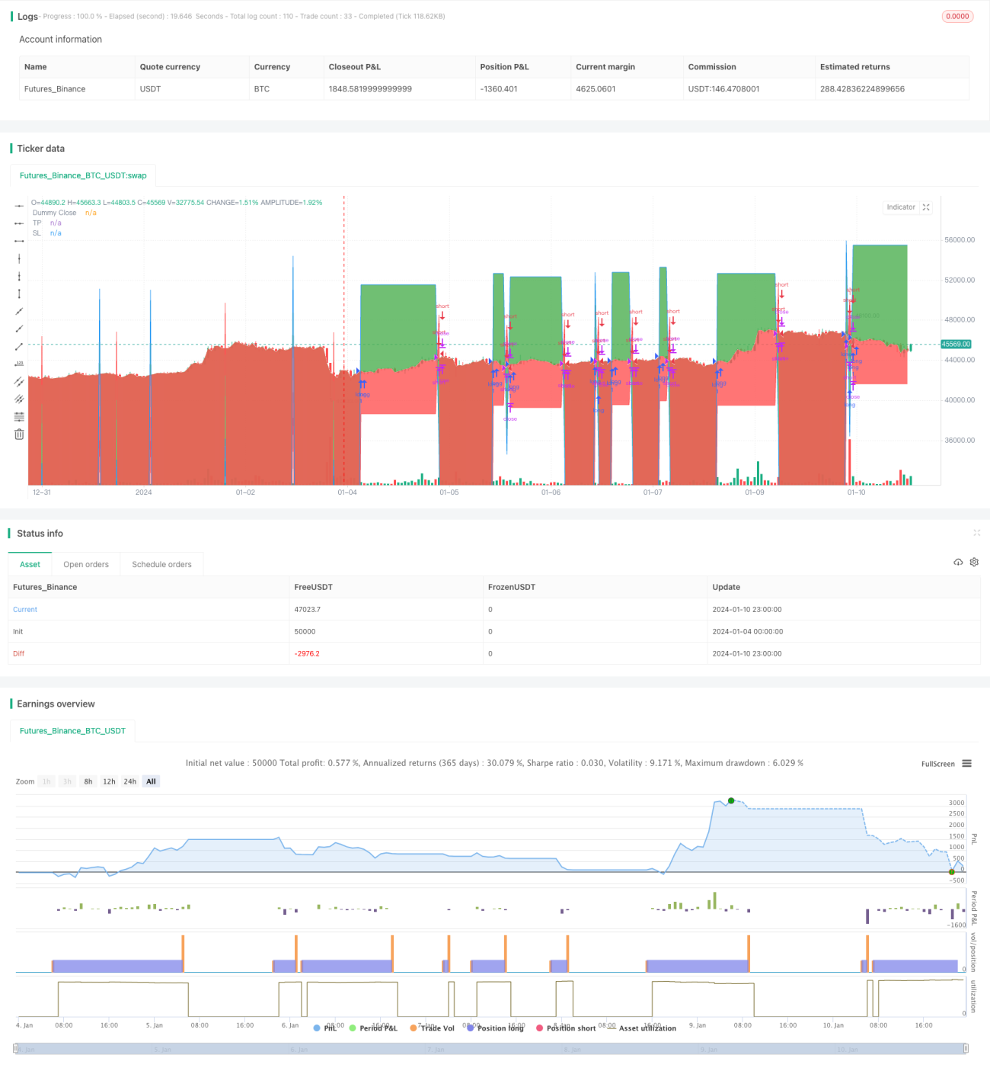Expand chart with fullscreen arrows icon
Viewport: 990px width, 1071px height.
[926, 207]
